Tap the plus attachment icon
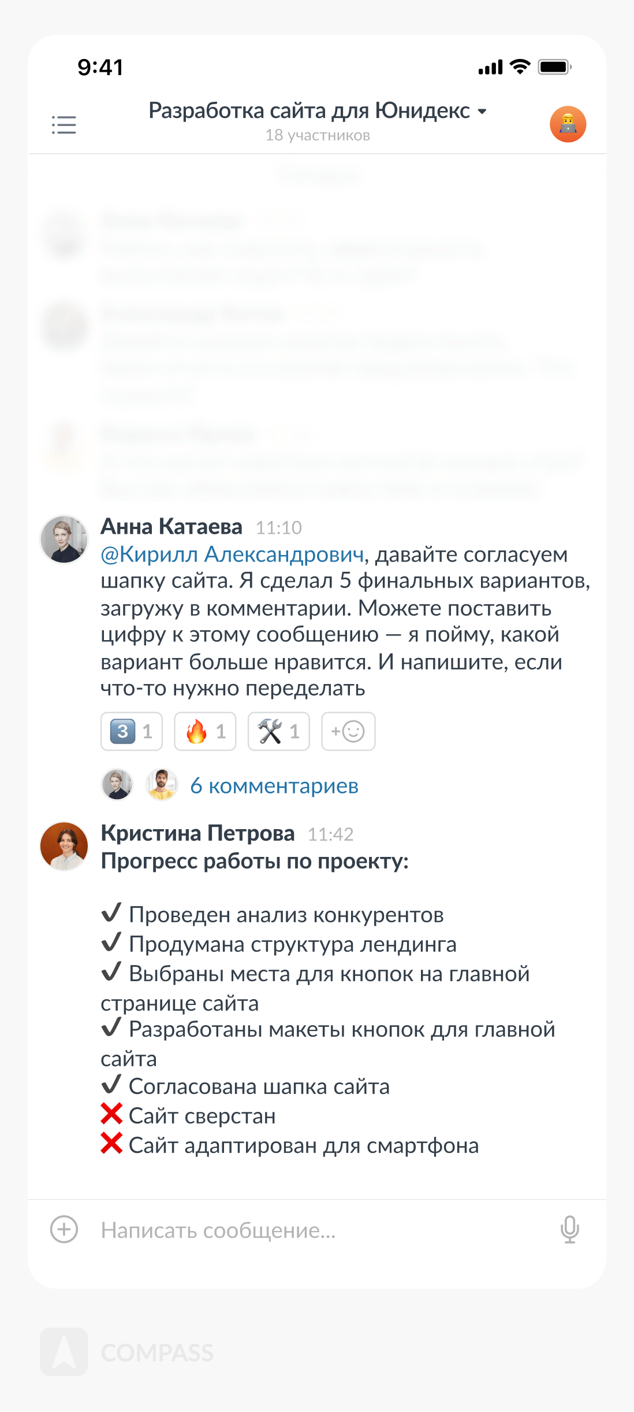 64,1229
